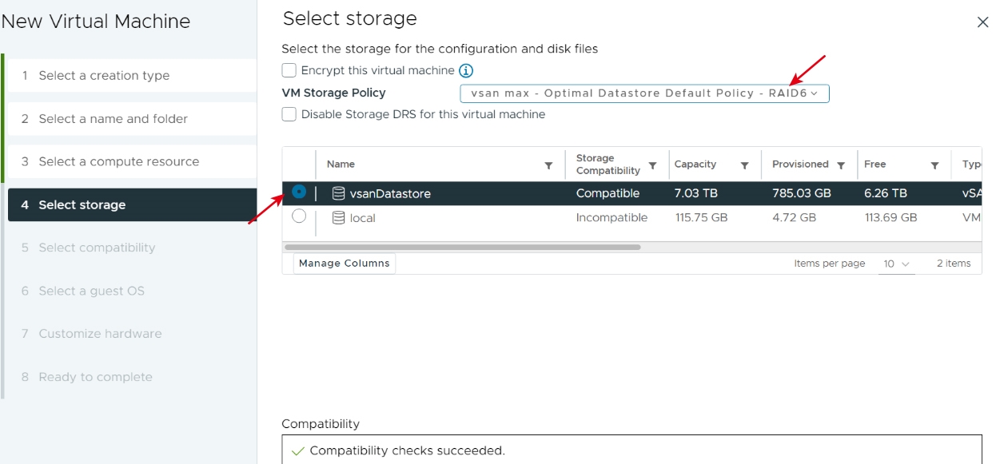Click the local datastore icon

[338, 218]
